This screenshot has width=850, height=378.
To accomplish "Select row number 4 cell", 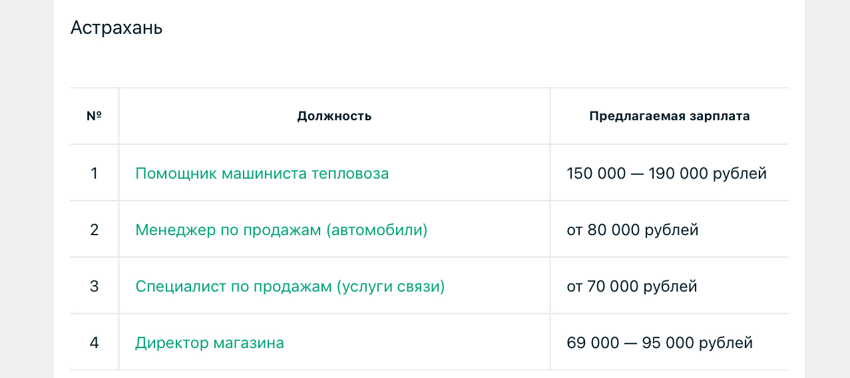I will tap(94, 343).
